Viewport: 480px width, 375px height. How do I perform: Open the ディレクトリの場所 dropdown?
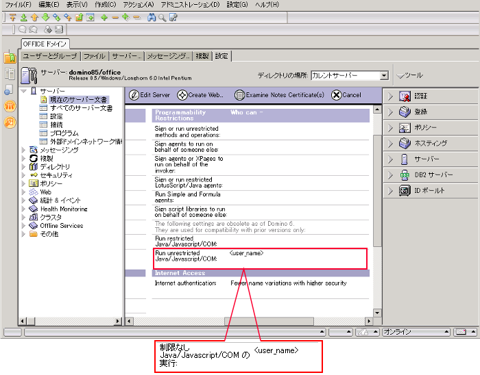pos(384,75)
